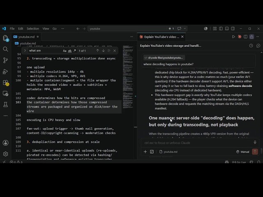
Task: Split the Claude editor to the side
Action: click(x=245, y=37)
